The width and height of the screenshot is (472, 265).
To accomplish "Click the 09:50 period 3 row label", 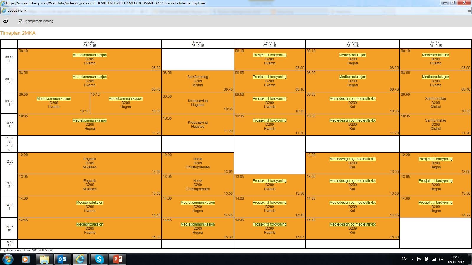I will tap(9, 103).
